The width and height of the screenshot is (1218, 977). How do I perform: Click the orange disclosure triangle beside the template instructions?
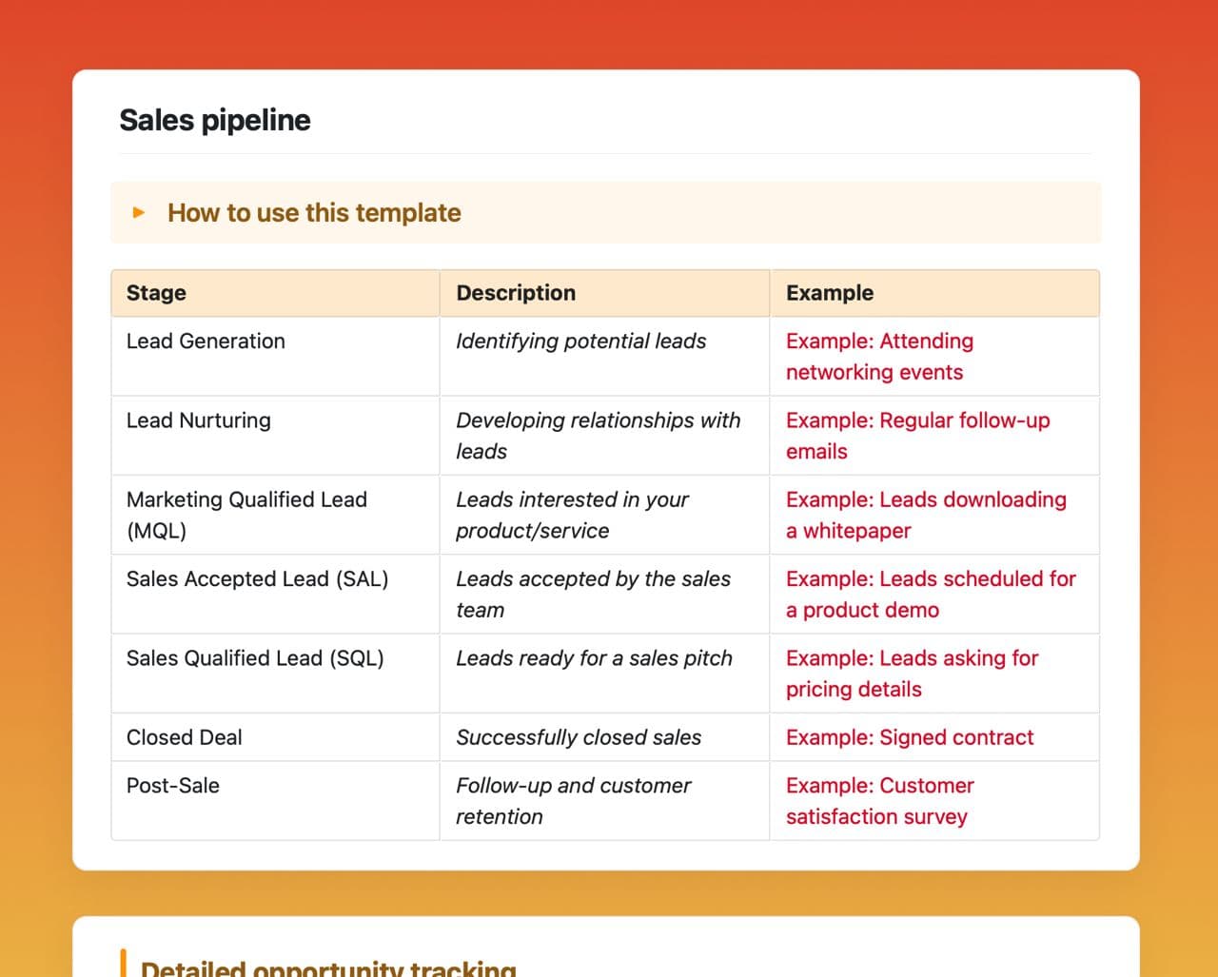139,212
